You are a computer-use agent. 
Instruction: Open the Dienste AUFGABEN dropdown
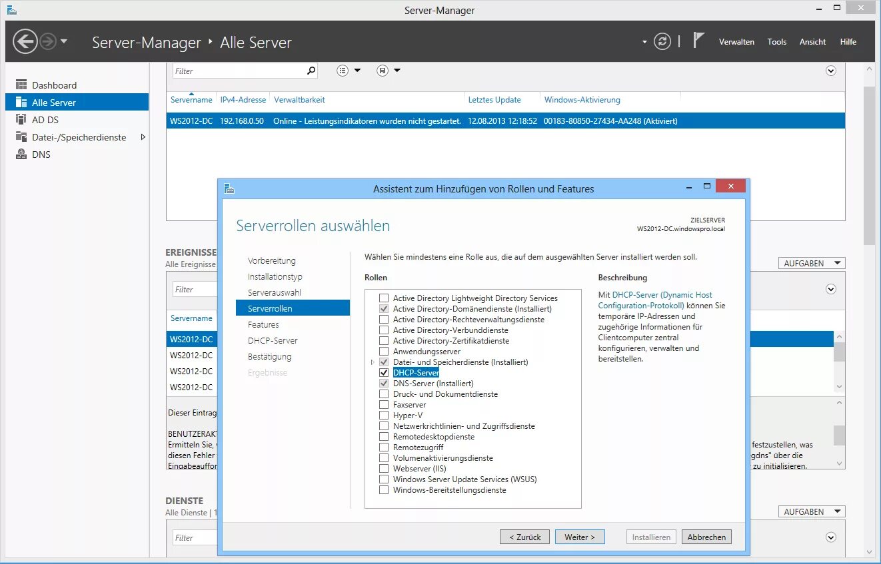coord(811,512)
